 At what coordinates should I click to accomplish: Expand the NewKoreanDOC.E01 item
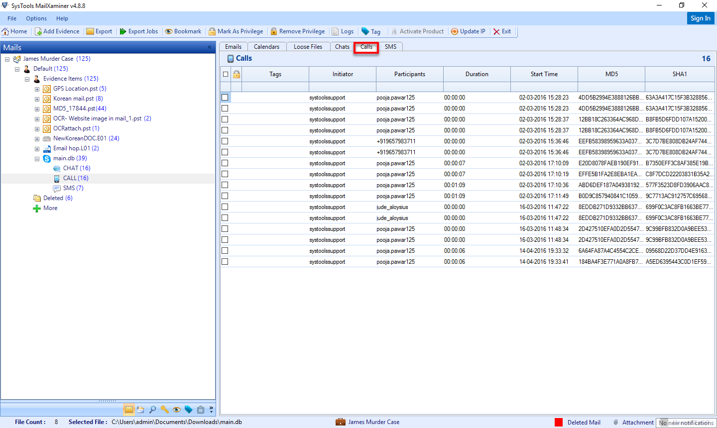click(x=37, y=138)
